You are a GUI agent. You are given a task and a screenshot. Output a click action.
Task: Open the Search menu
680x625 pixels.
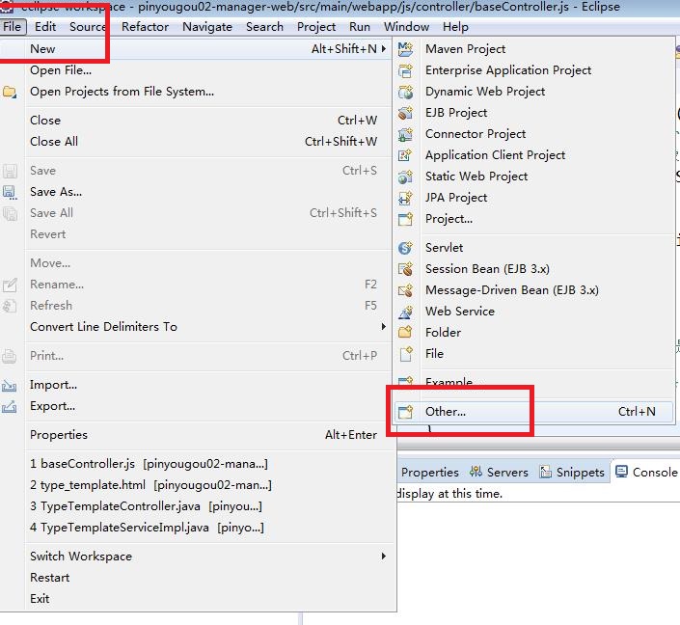(264, 27)
